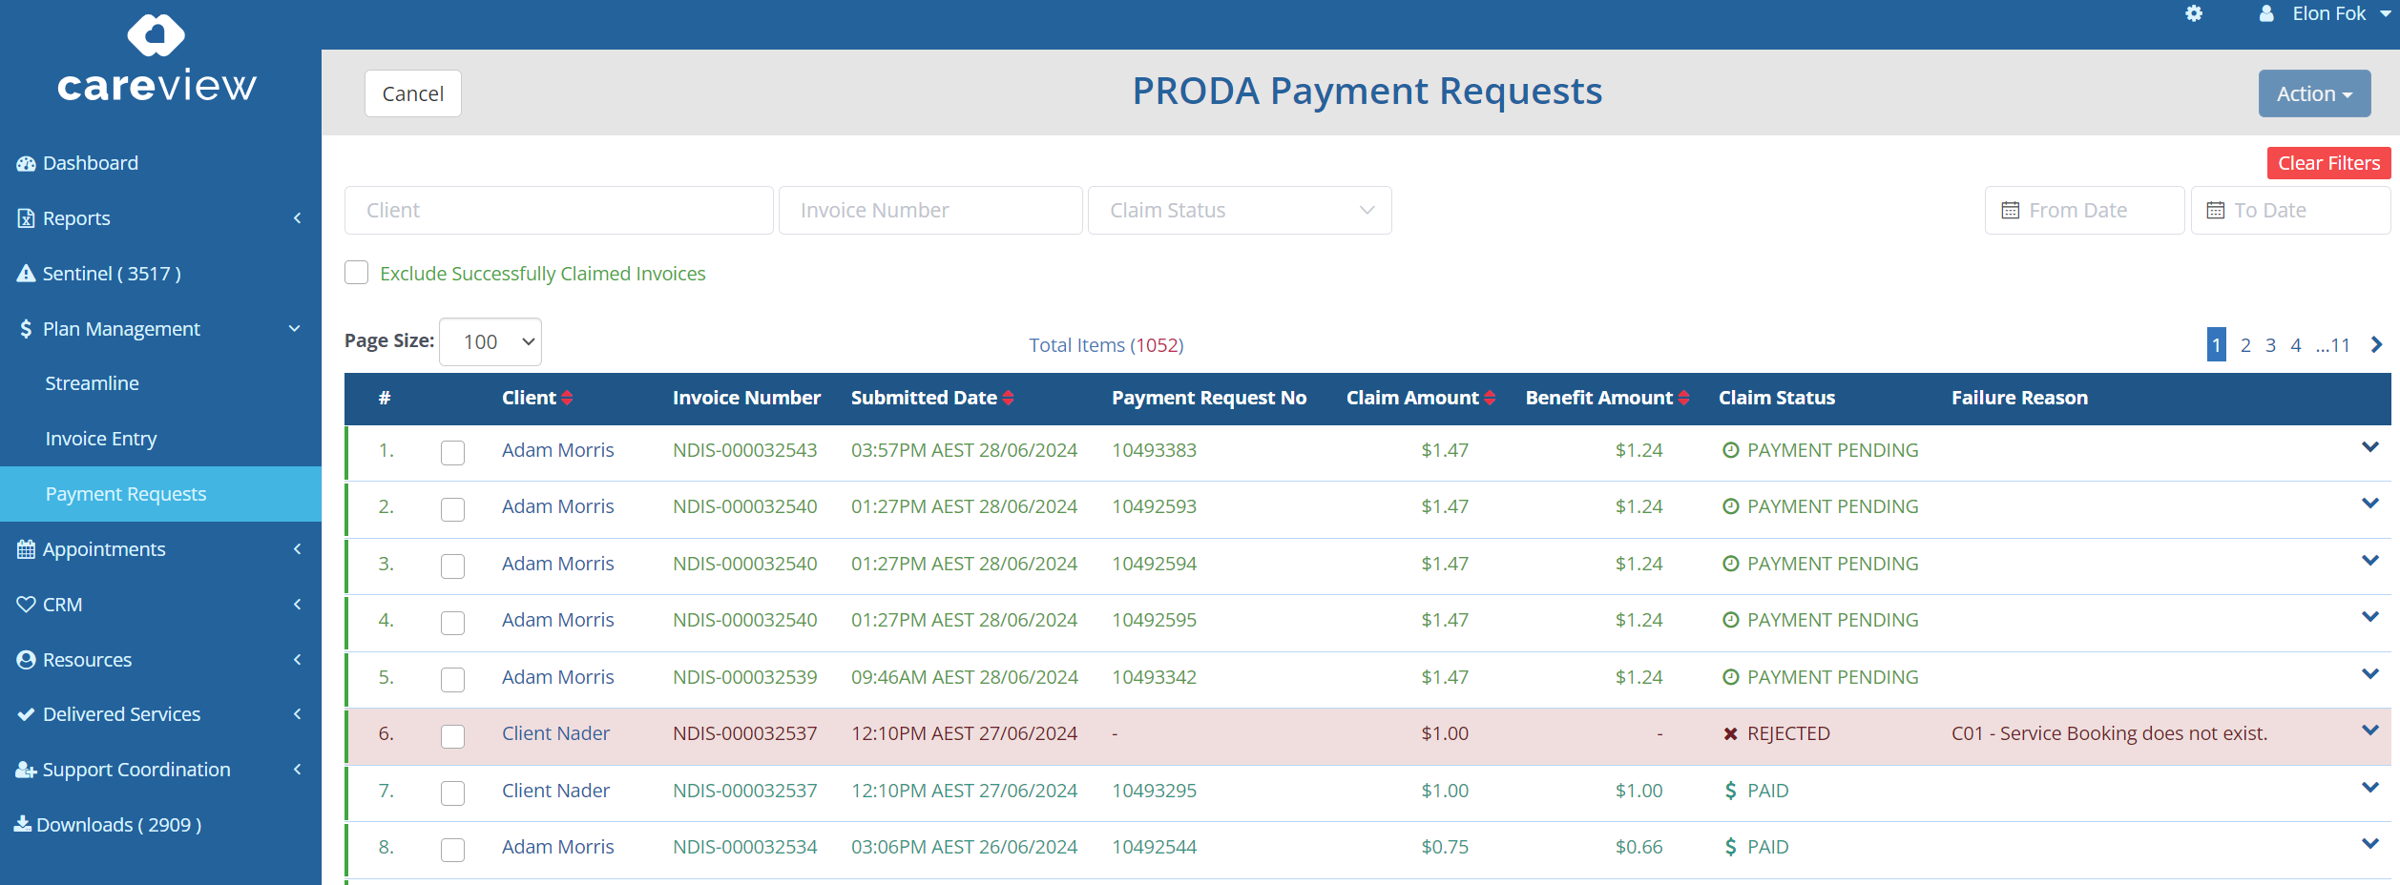Screen dimensions: 2400x885
Task: Check the checkbox for invoice NDIS-000032543
Action: [452, 453]
